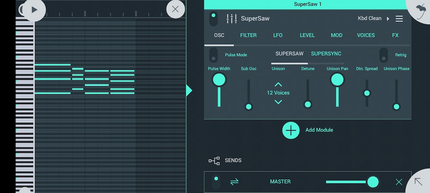
Task: Click the diagonal arrow corner button
Action: click(x=418, y=181)
